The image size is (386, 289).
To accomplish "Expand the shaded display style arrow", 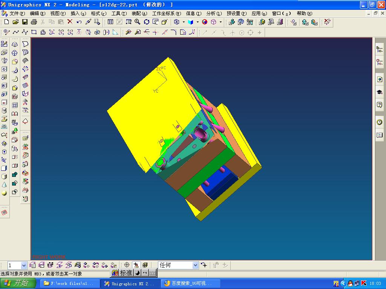I will click(x=198, y=22).
